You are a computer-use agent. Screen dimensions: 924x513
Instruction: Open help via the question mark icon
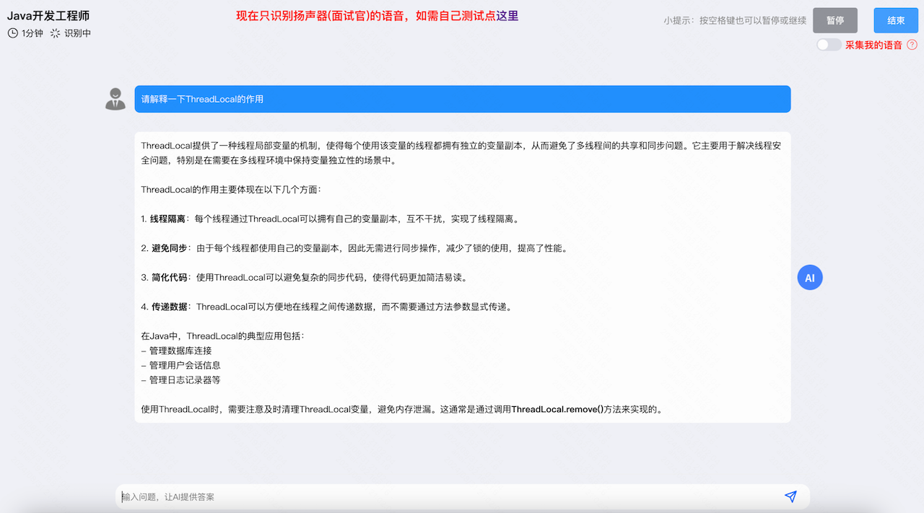912,44
